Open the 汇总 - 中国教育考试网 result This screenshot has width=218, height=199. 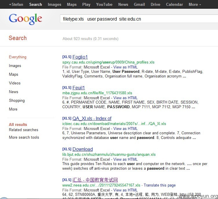click(x=95, y=180)
